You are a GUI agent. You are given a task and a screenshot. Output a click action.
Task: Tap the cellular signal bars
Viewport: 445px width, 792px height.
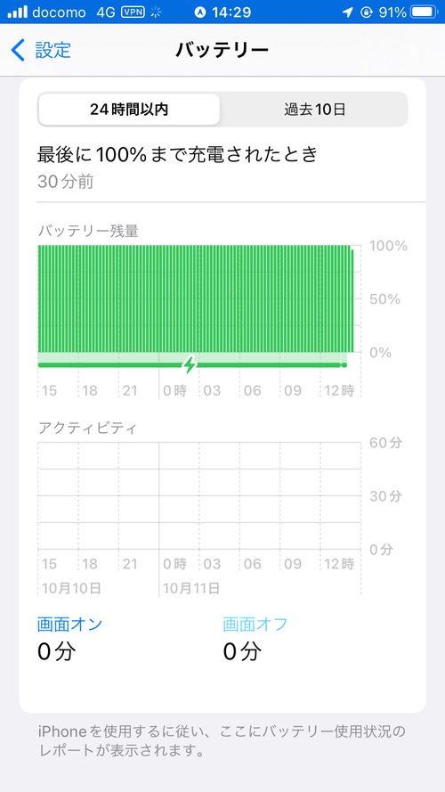(17, 12)
